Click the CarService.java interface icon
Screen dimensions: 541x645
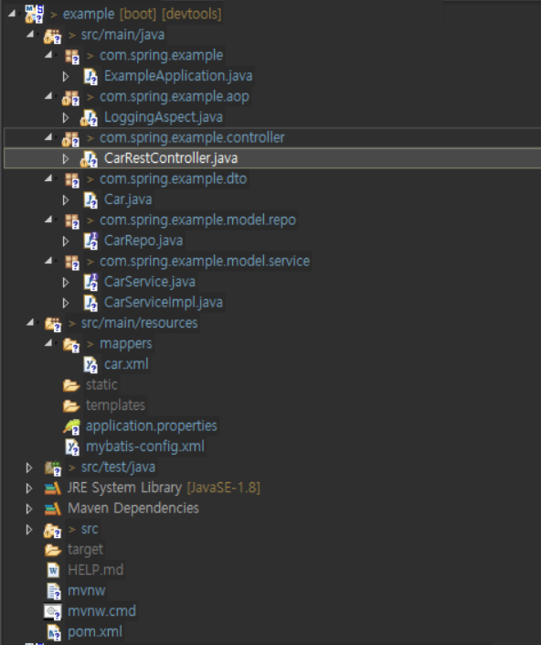point(91,283)
